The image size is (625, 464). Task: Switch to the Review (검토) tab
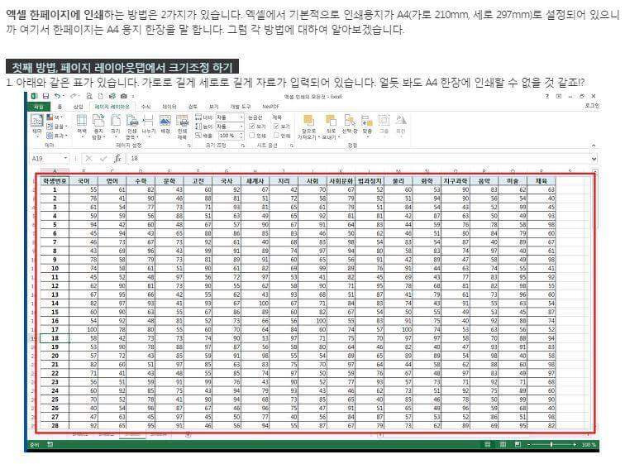193,107
